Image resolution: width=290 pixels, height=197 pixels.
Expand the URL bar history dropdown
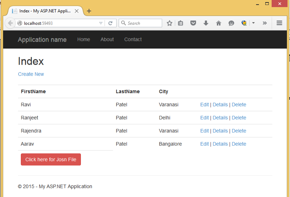[101, 23]
